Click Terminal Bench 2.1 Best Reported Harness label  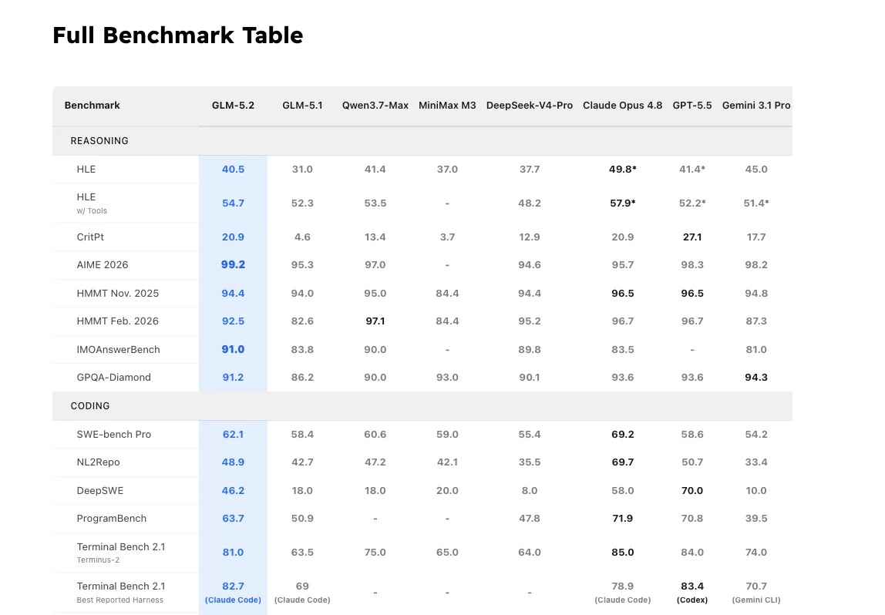pos(121,593)
